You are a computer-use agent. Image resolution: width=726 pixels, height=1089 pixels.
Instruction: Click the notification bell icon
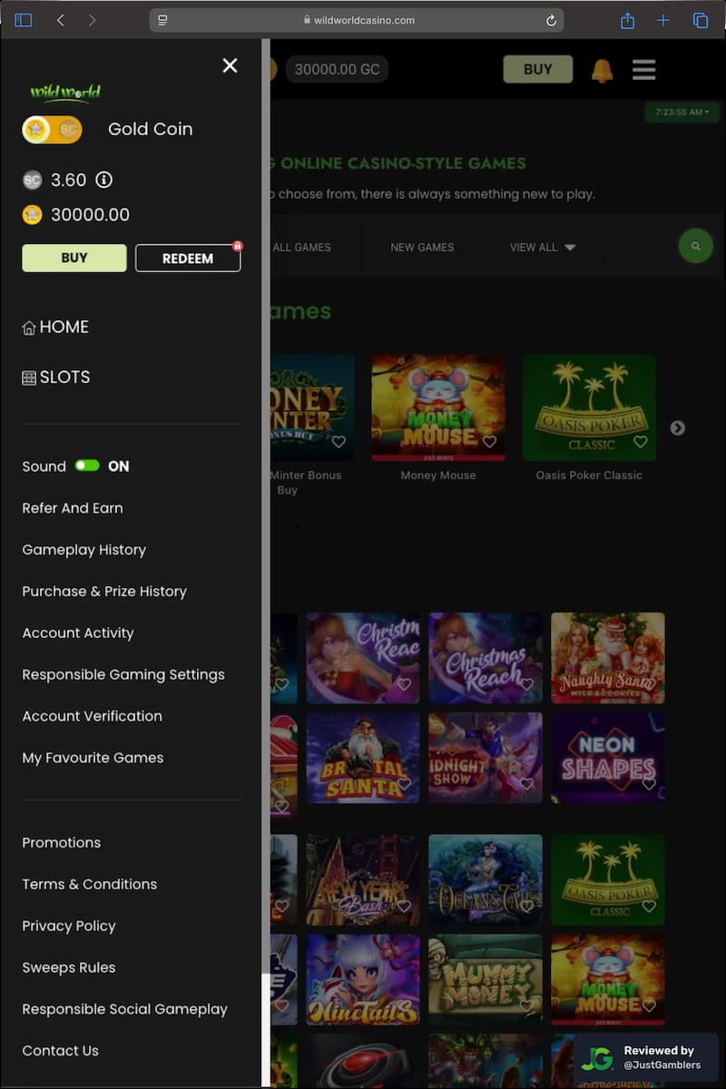pos(603,69)
